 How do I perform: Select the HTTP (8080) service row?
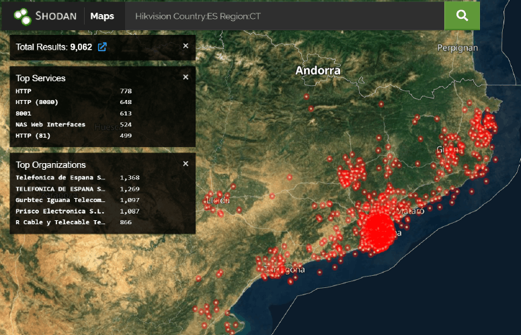point(74,102)
